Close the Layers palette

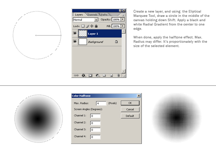[124, 10]
